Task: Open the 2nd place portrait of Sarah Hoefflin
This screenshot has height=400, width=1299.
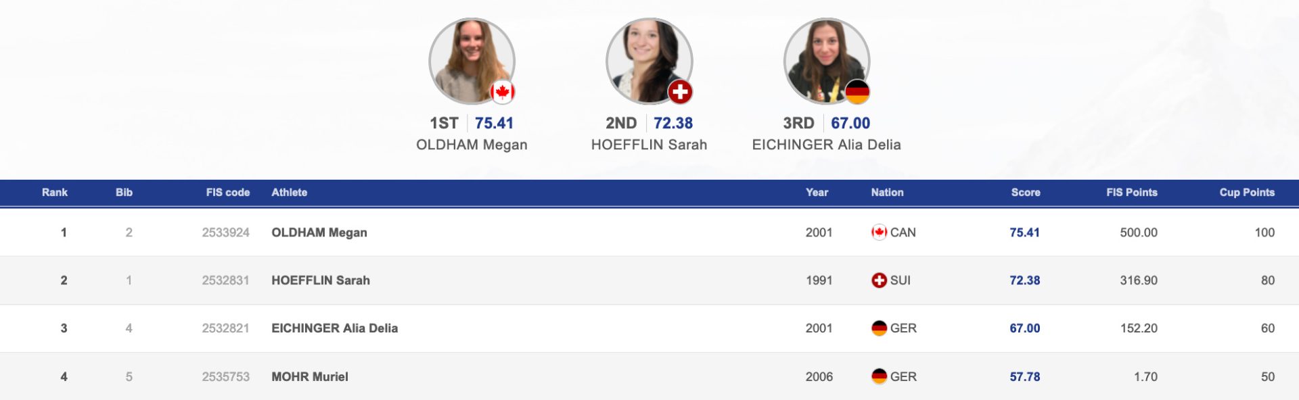Action: click(x=649, y=61)
